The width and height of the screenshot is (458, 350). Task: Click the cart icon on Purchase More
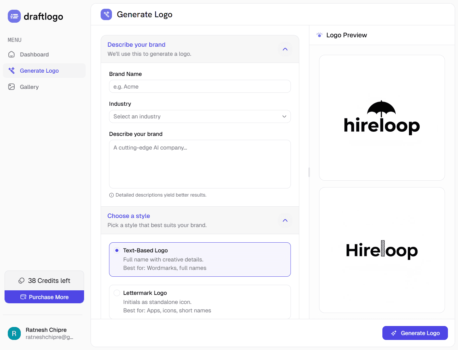tap(23, 297)
